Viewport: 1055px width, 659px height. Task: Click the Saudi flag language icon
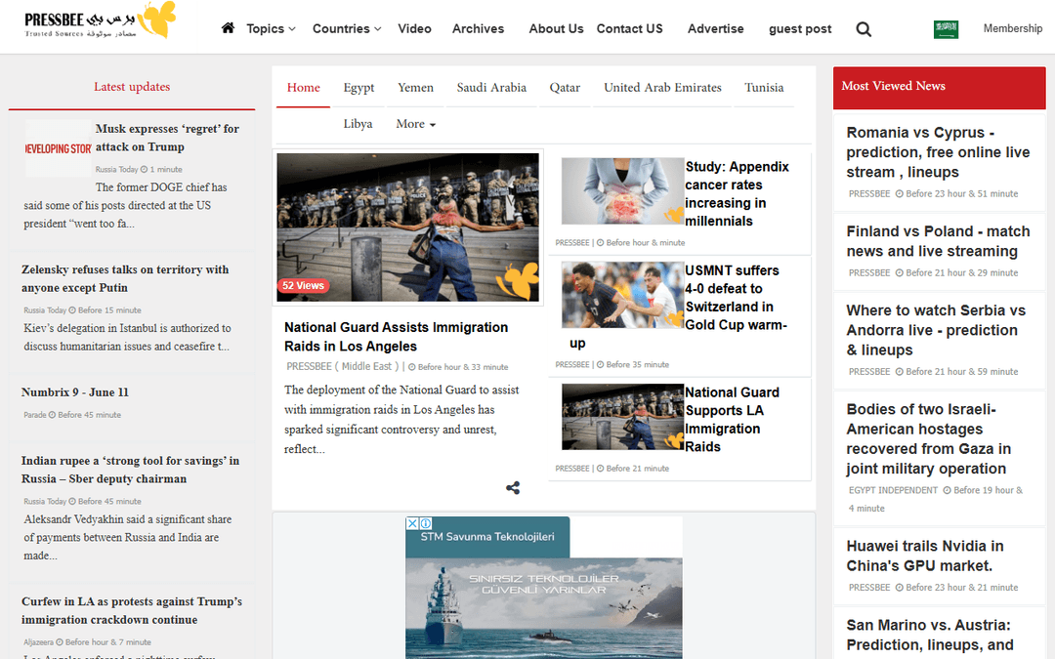tap(946, 29)
